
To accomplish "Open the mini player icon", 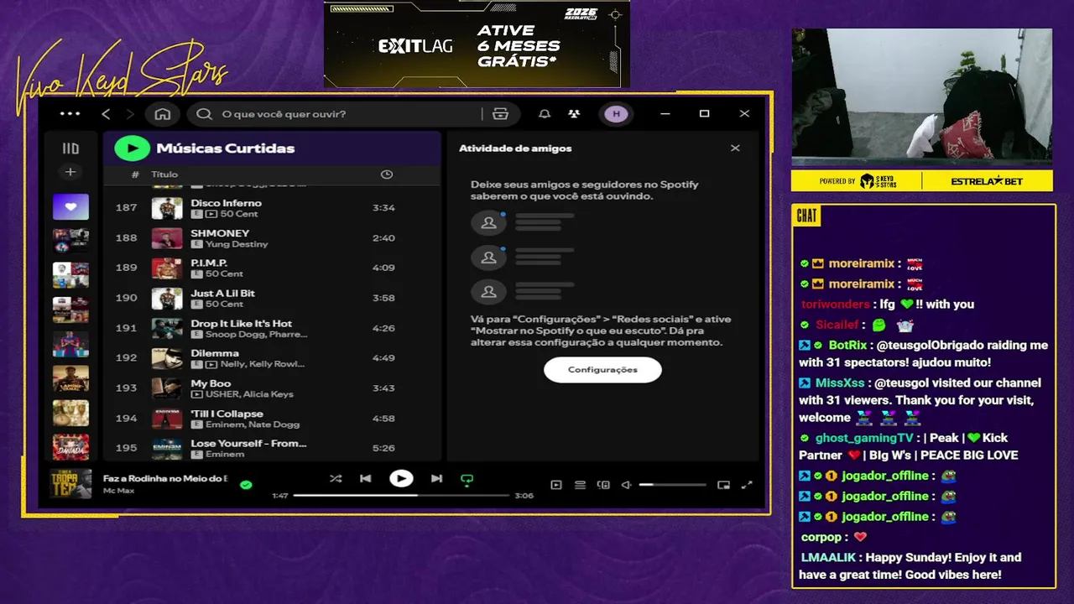I will (x=723, y=485).
